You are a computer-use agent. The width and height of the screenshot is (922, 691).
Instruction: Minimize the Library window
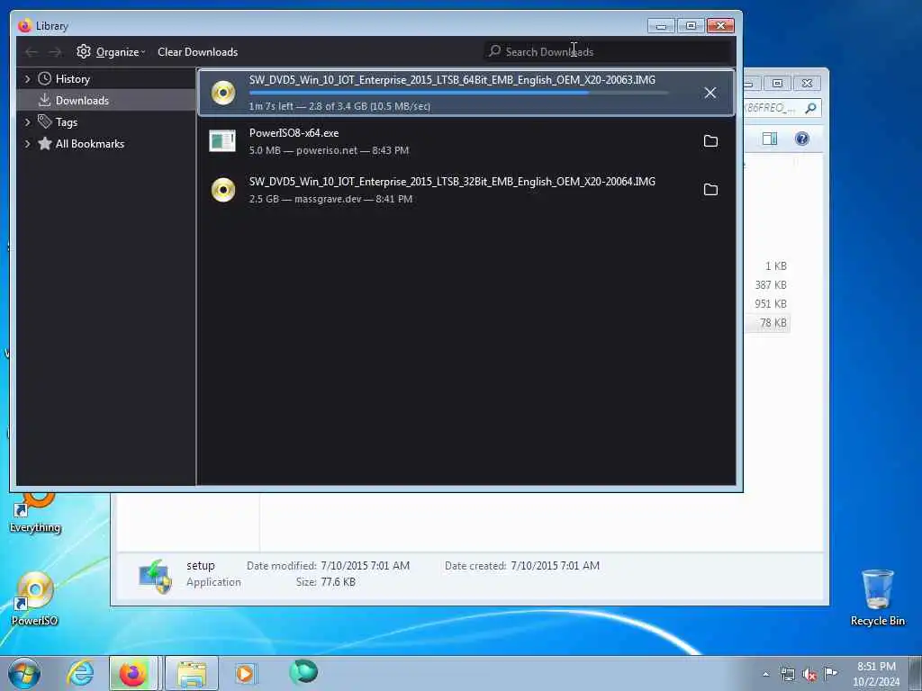pos(661,26)
